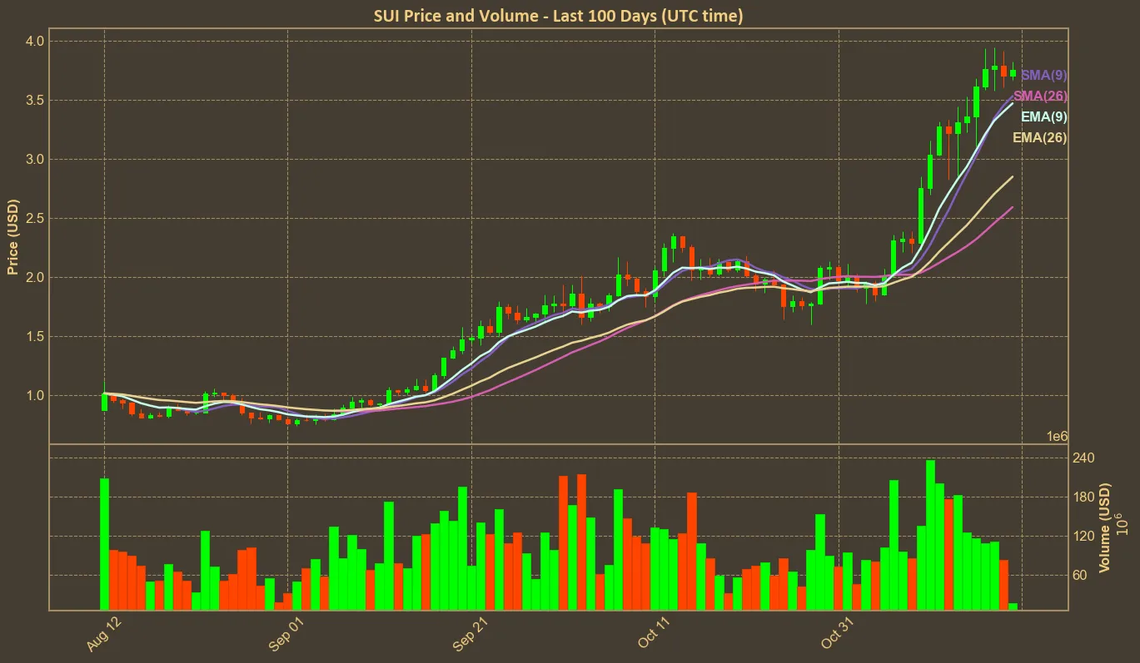Click the 120 volume axis tick
Viewport: 1140px width, 663px height.
tap(1083, 536)
